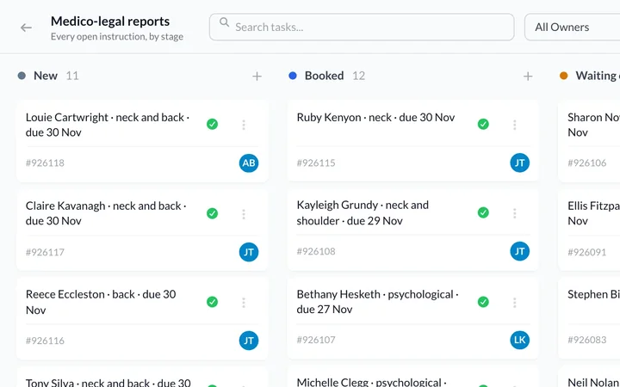Open the Stephen card in Waiting column
The height and width of the screenshot is (387, 620).
(593, 294)
